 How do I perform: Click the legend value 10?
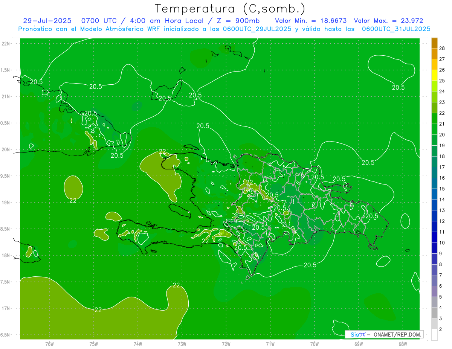pos(442,243)
